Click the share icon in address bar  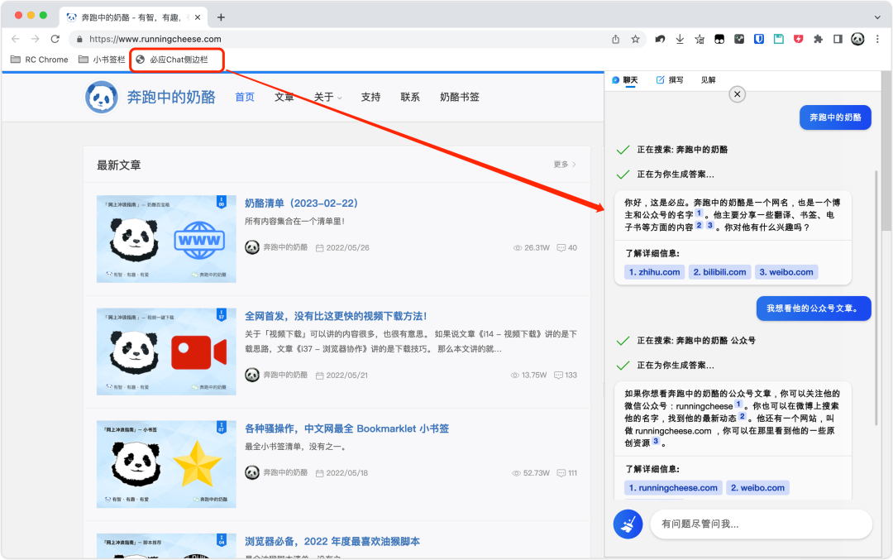(615, 39)
